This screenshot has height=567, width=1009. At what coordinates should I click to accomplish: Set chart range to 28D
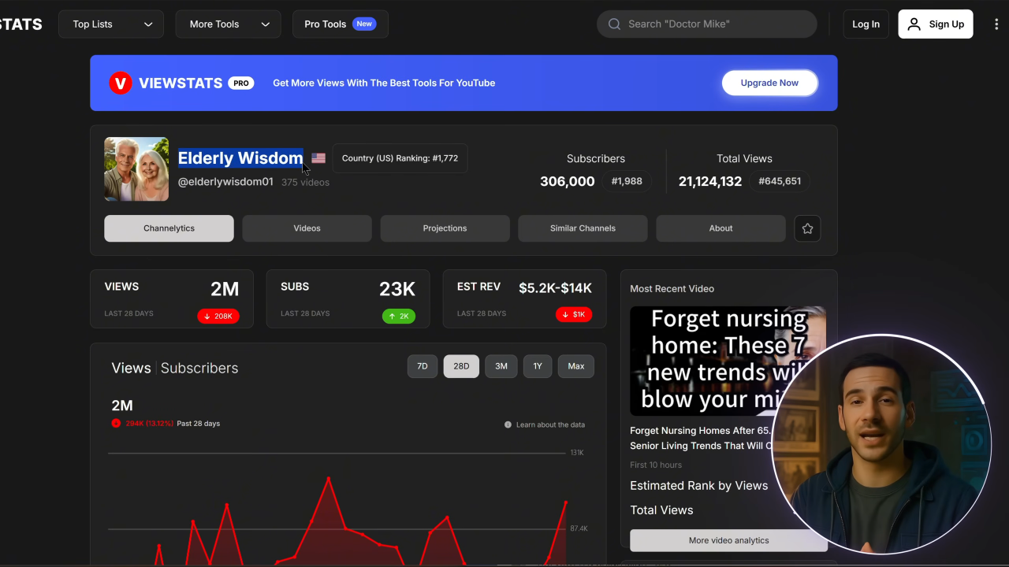(461, 366)
